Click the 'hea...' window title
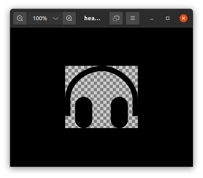The height and width of the screenshot is (178, 203). [x=92, y=18]
